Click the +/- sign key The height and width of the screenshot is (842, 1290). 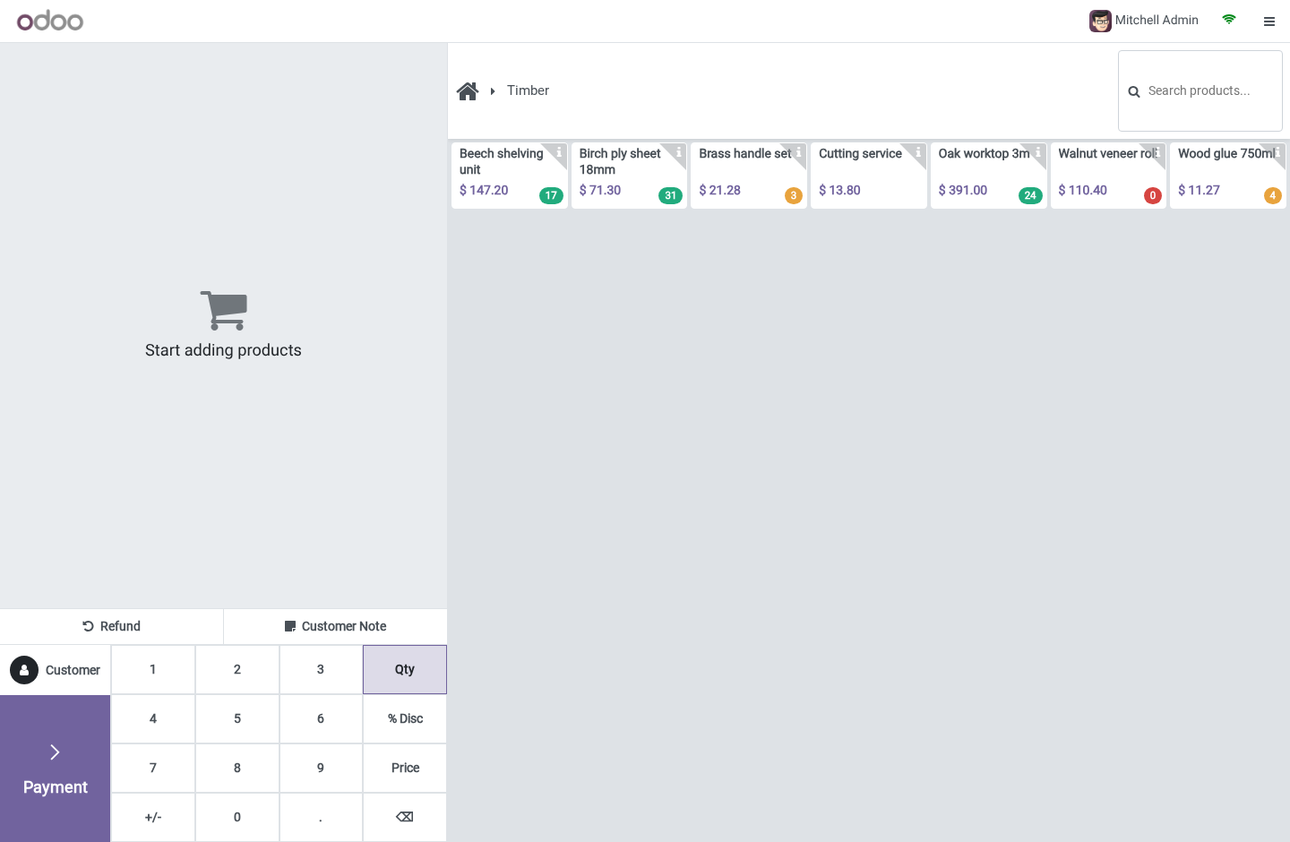(x=153, y=817)
